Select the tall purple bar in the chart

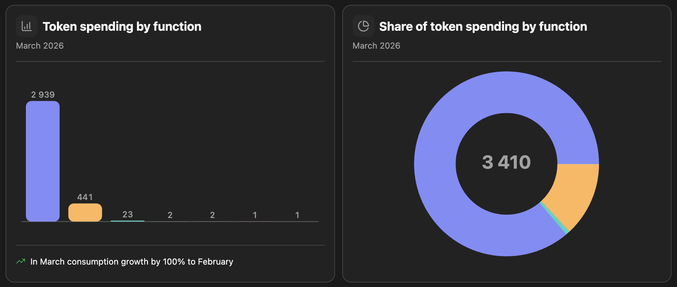[43, 161]
